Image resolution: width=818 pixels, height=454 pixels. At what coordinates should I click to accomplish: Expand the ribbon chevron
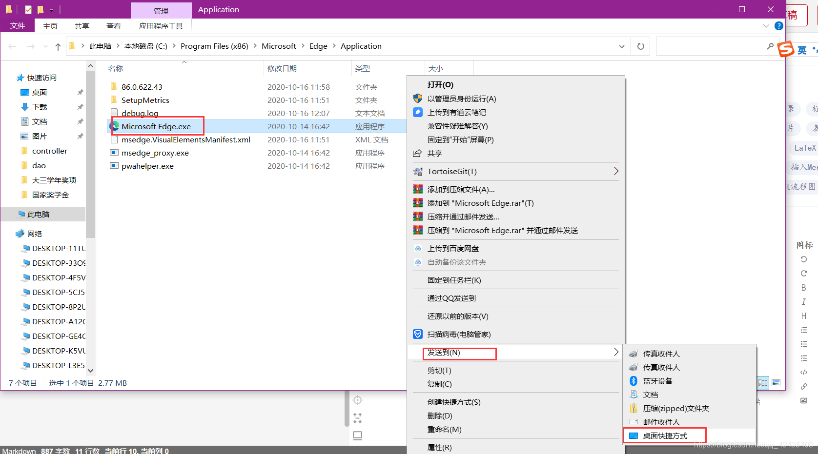[x=766, y=26]
